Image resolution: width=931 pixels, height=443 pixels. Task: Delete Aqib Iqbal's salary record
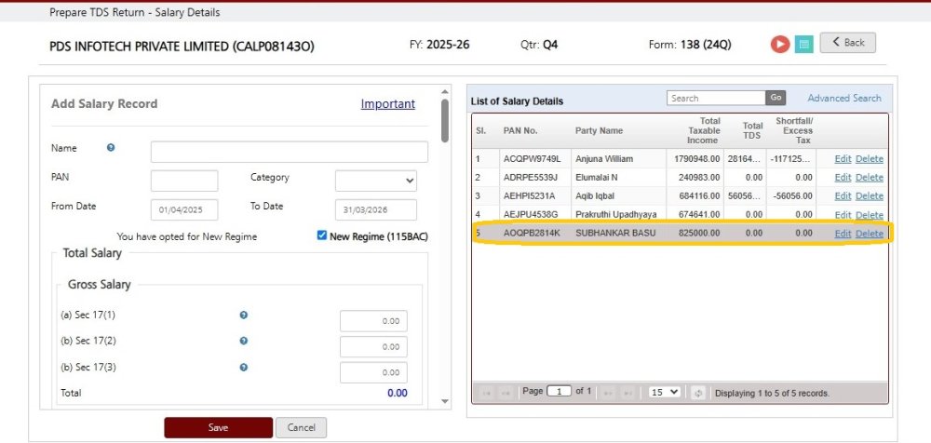(870, 196)
